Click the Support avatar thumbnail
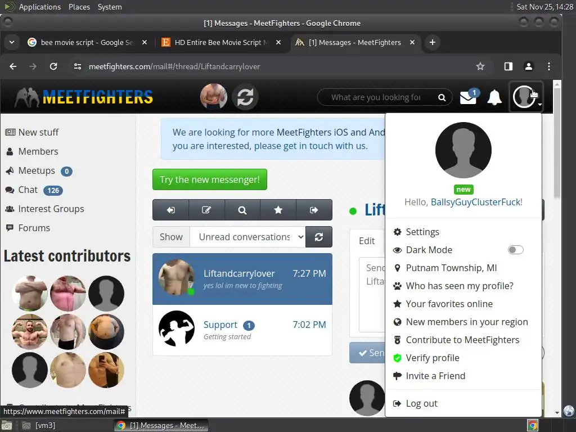 [177, 328]
